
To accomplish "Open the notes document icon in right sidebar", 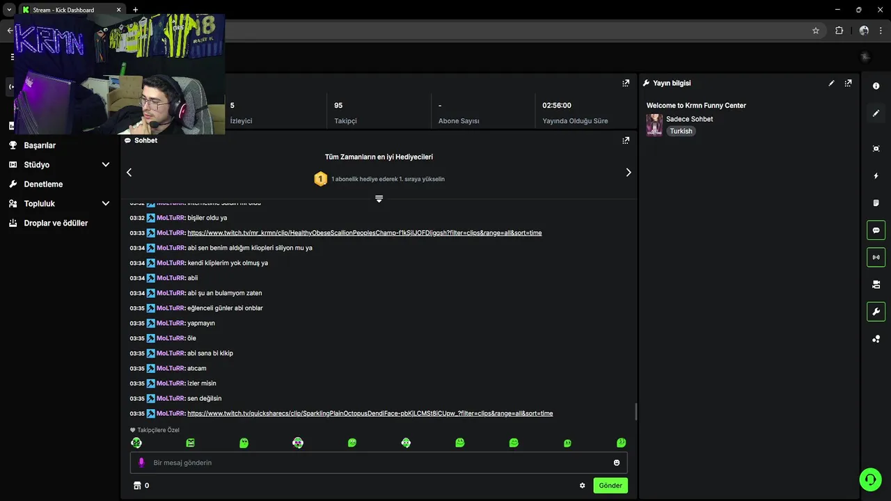I will 876,203.
